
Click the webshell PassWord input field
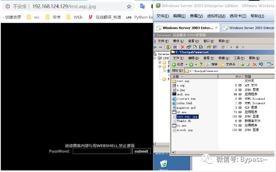(x=102, y=151)
